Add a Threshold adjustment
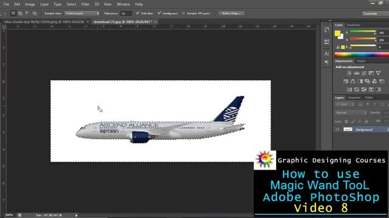 [x=363, y=90]
